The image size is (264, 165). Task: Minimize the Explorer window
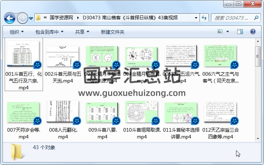[229, 4]
